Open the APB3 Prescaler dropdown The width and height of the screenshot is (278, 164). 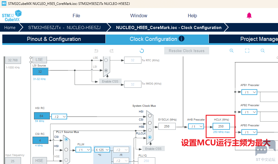coord(249,132)
